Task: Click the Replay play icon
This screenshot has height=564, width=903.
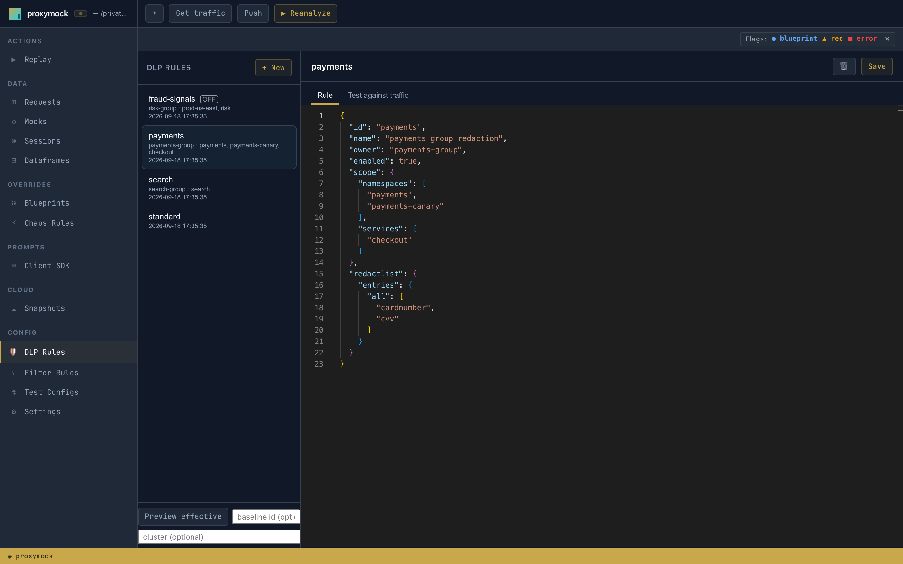Action: [x=14, y=60]
